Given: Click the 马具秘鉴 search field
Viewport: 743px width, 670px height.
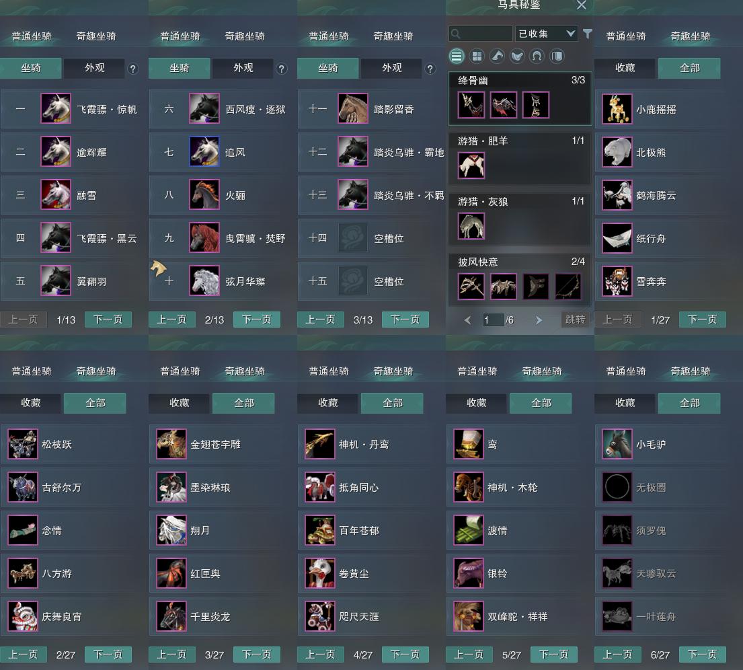Looking at the screenshot, I should pos(481,34).
